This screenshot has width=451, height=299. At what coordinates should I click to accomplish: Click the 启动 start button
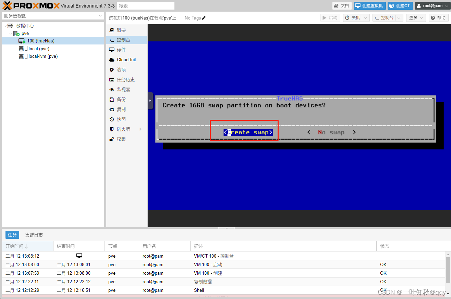click(330, 18)
